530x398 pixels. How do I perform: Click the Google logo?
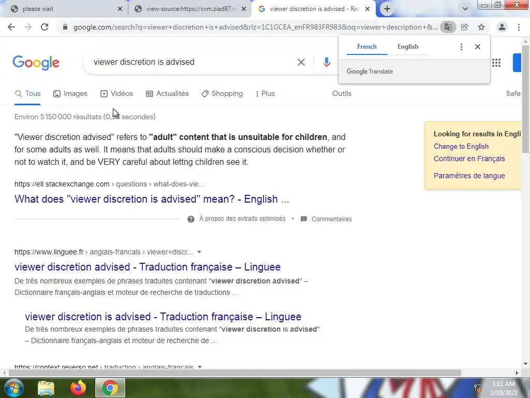click(x=36, y=63)
